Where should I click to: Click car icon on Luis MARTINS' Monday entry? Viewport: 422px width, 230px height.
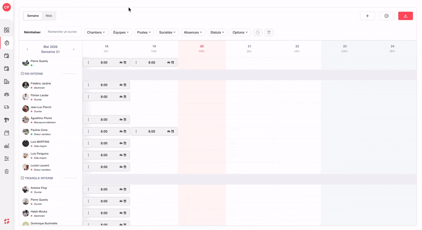coord(121,143)
